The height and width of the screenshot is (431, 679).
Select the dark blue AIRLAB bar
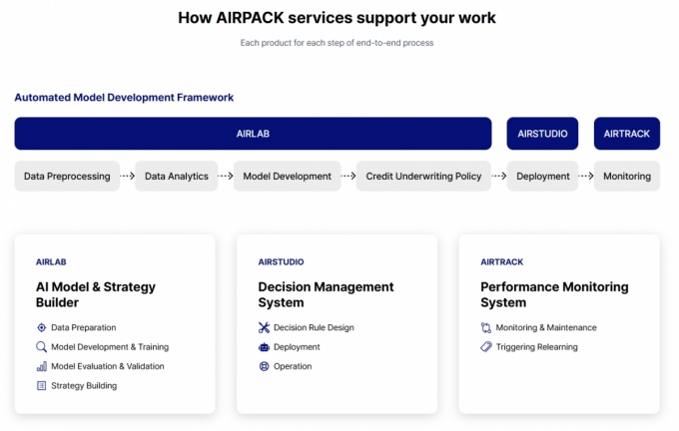click(253, 134)
